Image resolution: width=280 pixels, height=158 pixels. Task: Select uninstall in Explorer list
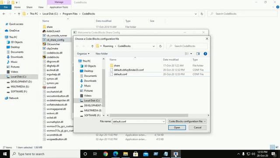coord(51,87)
